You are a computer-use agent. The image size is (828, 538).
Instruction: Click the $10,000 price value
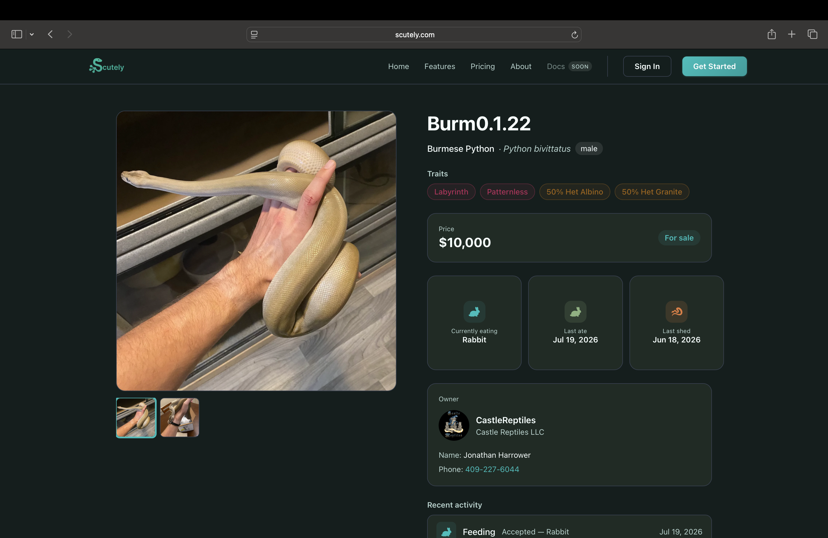(464, 242)
